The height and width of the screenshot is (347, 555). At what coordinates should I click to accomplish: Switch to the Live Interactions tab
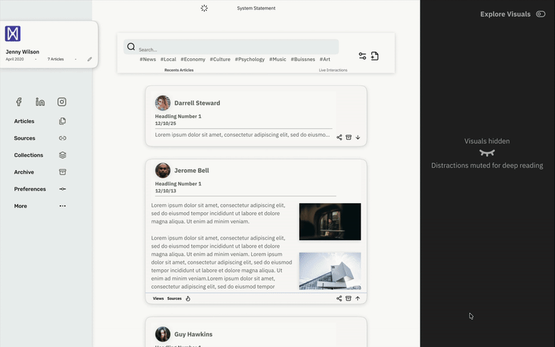[x=333, y=70]
